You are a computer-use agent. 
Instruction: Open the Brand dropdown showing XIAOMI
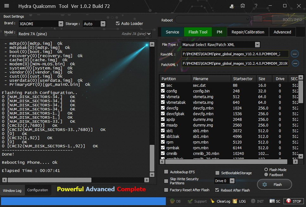coord(61,24)
